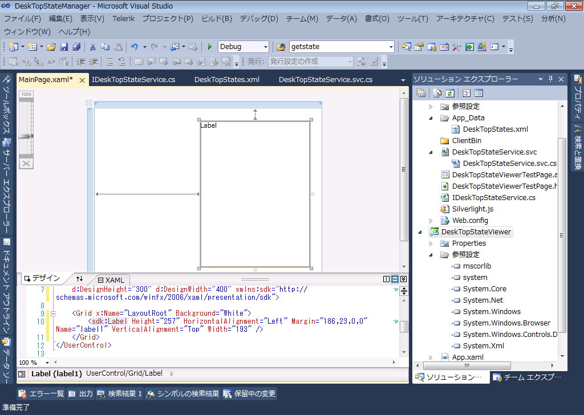Click the Start Page green arrow icon
Viewport: 584px width, 415px height.
coord(469,47)
